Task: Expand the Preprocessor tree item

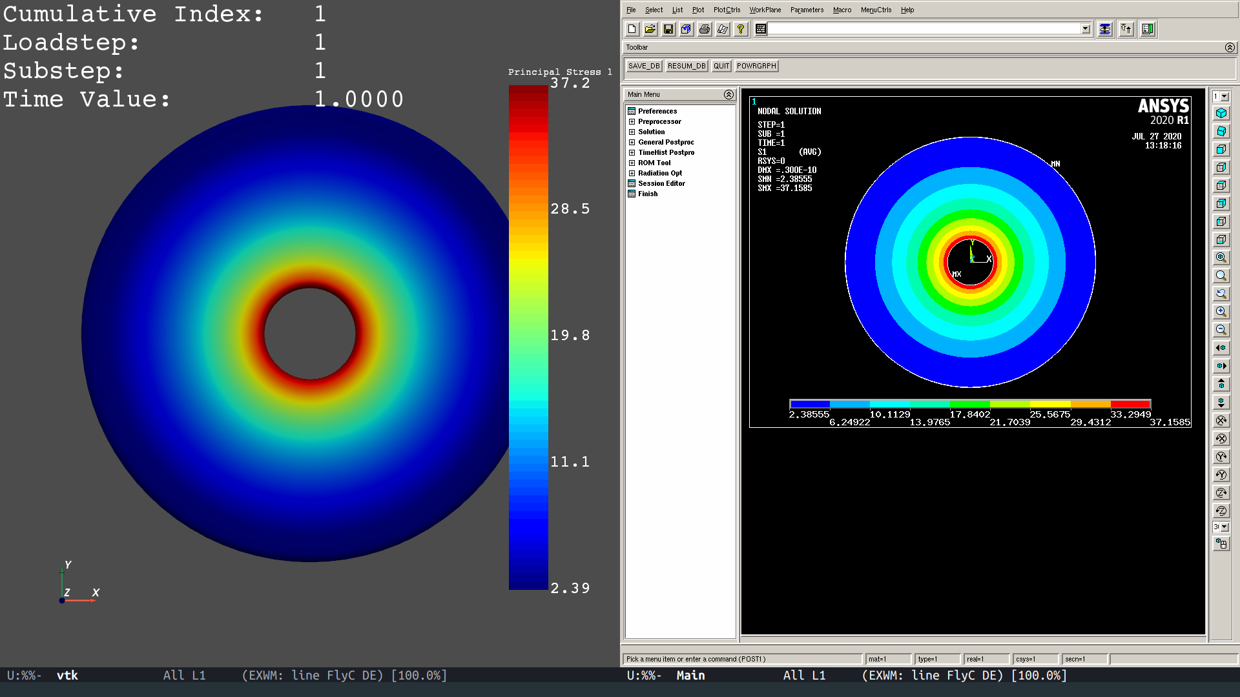Action: click(x=632, y=121)
